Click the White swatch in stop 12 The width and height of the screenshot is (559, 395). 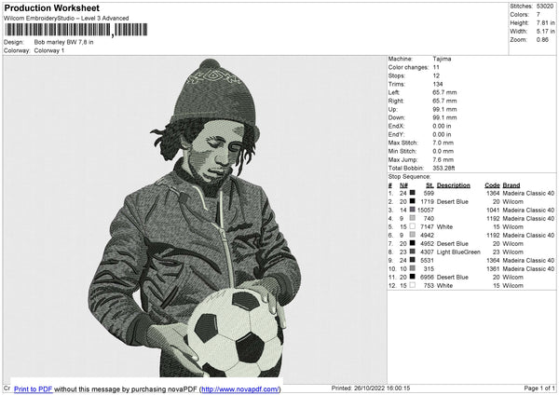(412, 285)
